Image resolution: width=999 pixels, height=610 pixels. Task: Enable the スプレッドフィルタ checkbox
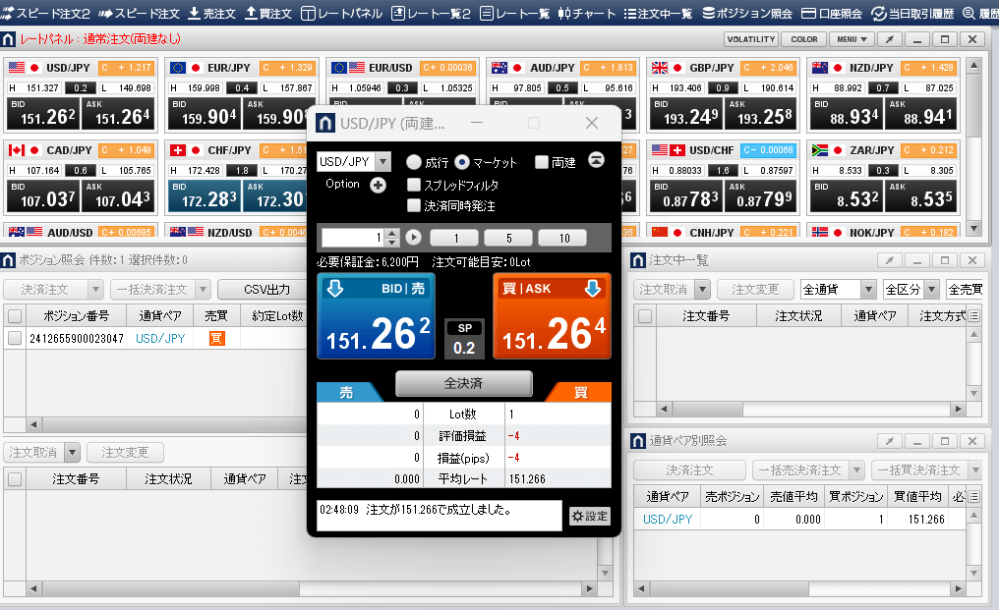point(414,185)
